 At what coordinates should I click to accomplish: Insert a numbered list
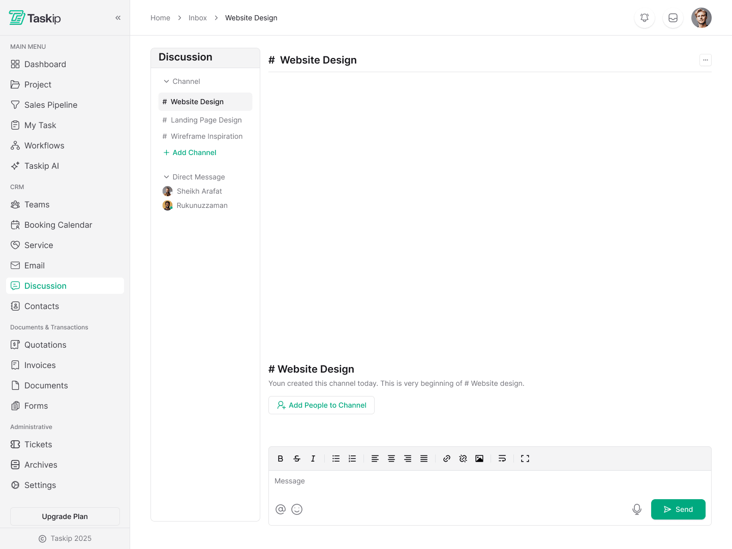click(x=352, y=459)
